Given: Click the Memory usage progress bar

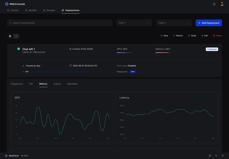Looking at the screenshot, I should (163, 52).
